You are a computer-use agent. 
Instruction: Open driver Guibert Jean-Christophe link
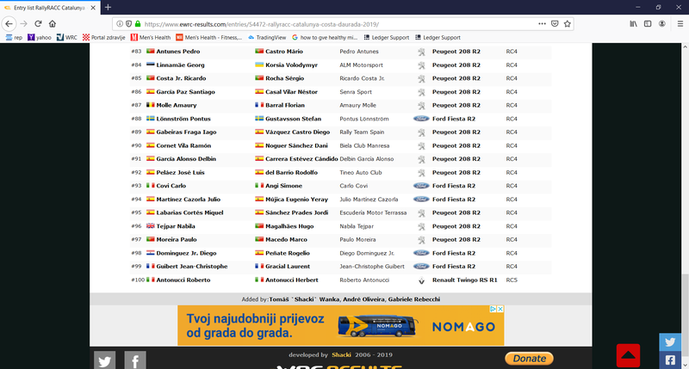192,267
